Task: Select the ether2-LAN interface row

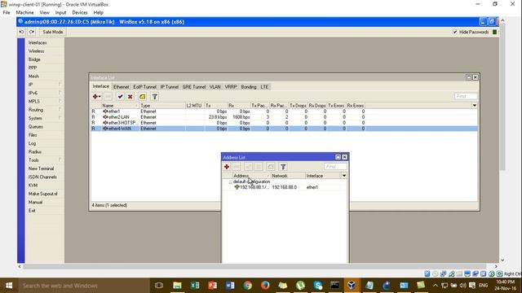Action: click(x=284, y=117)
